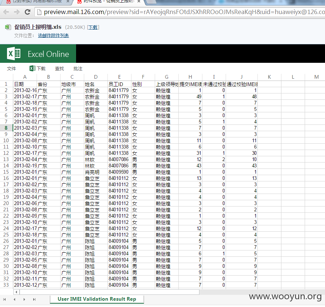Go to previous sheet tab arrow
This screenshot has width=325, height=307.
pos(14,299)
